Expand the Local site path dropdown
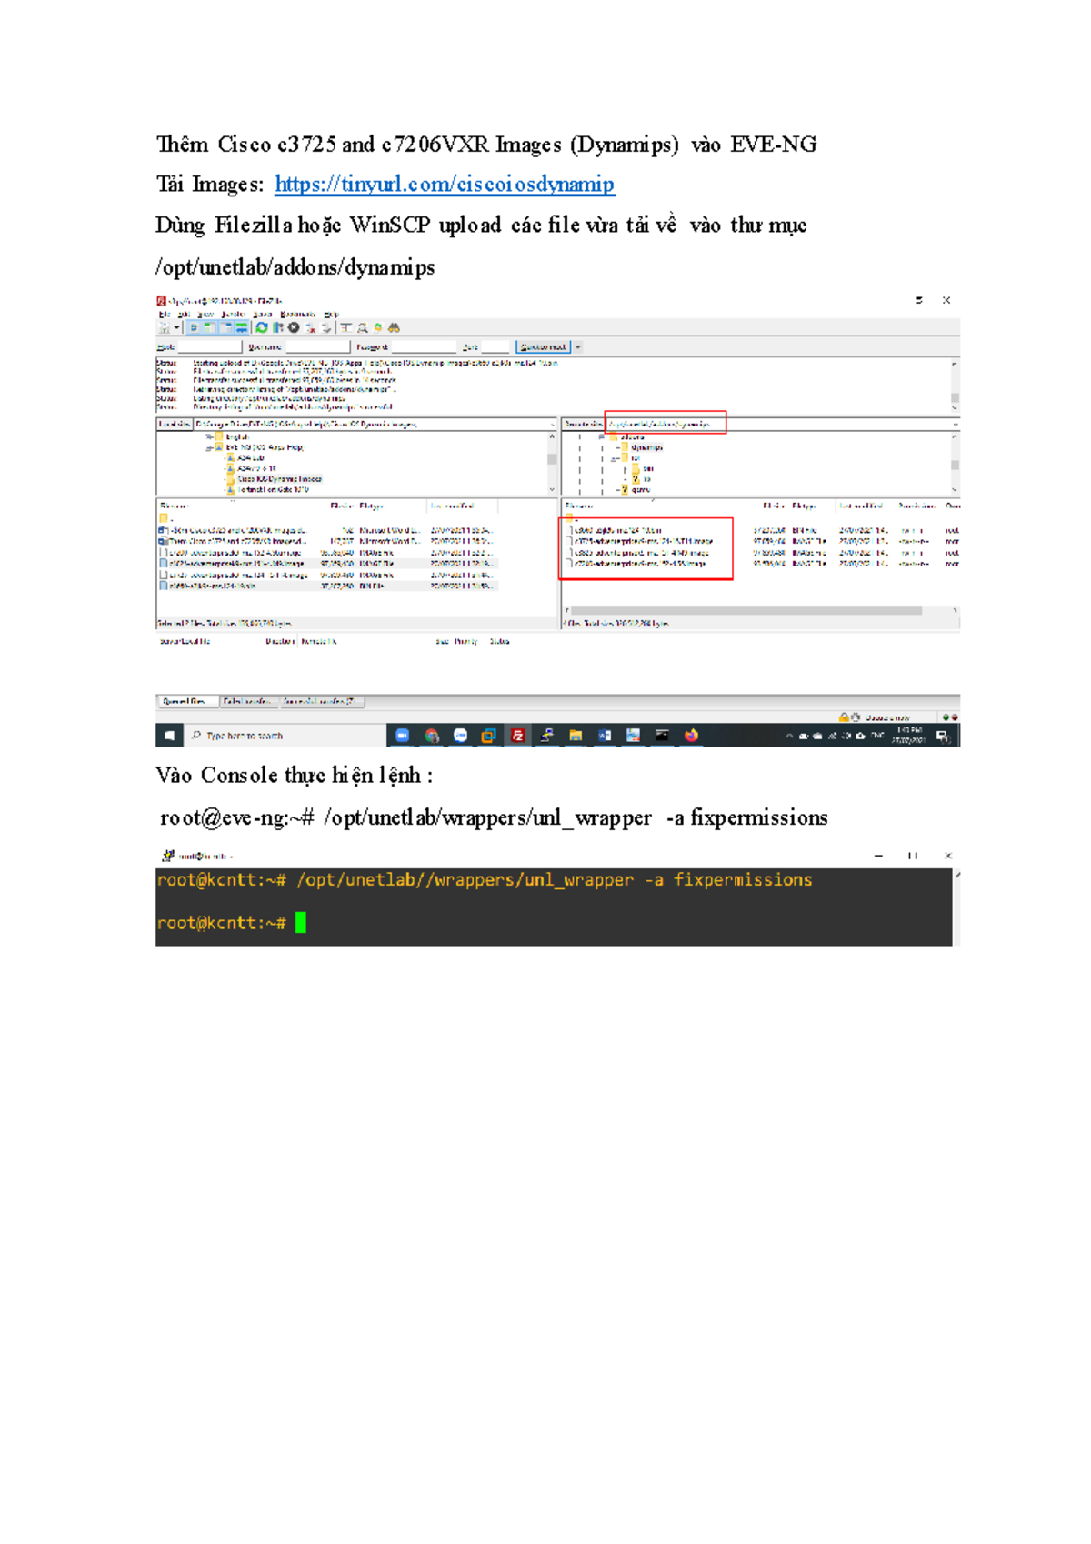This screenshot has width=1091, height=1544. click(552, 425)
